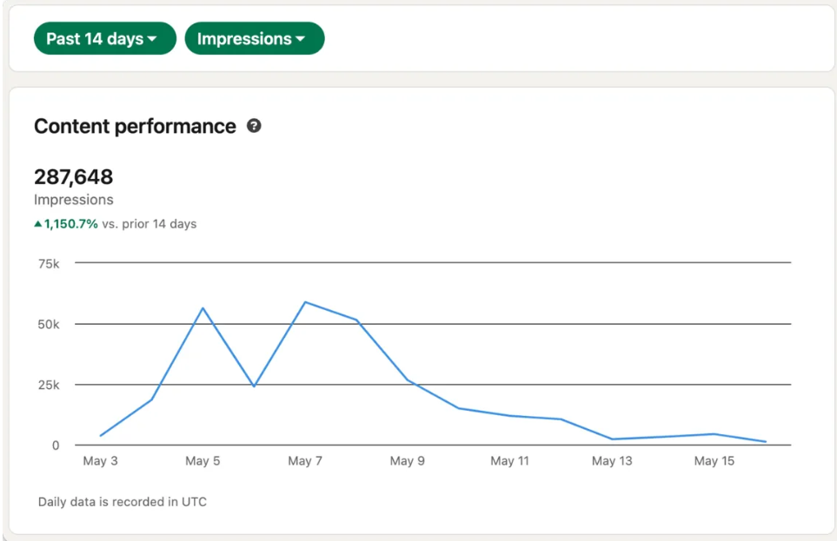
Task: Click the "Daily data is recorded in UTC" note
Action: click(123, 502)
